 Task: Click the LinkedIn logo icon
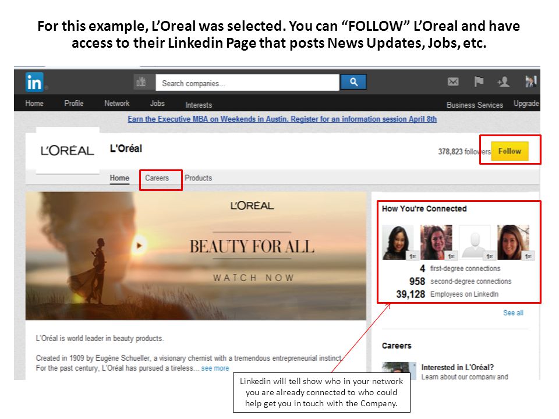coord(34,82)
